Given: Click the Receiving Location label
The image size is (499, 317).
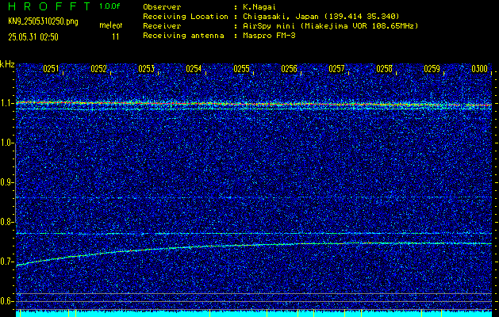Looking at the screenshot, I should [186, 17].
